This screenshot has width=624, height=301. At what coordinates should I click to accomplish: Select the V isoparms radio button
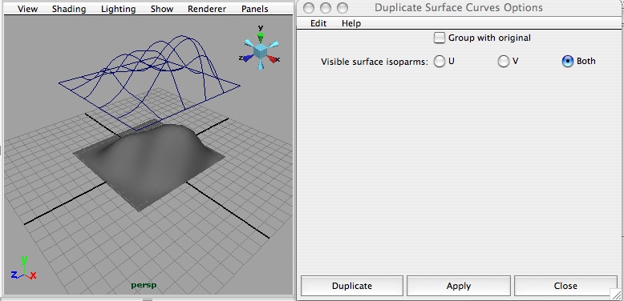pyautogui.click(x=504, y=61)
